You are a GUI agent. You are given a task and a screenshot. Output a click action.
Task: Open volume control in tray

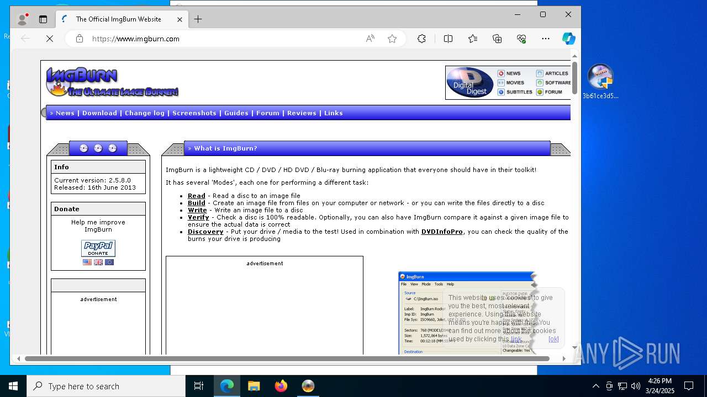point(636,386)
